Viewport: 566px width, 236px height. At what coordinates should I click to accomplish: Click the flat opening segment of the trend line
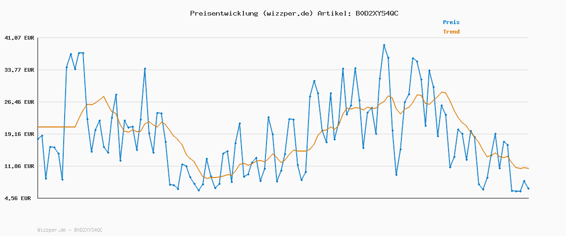[x=57, y=127]
